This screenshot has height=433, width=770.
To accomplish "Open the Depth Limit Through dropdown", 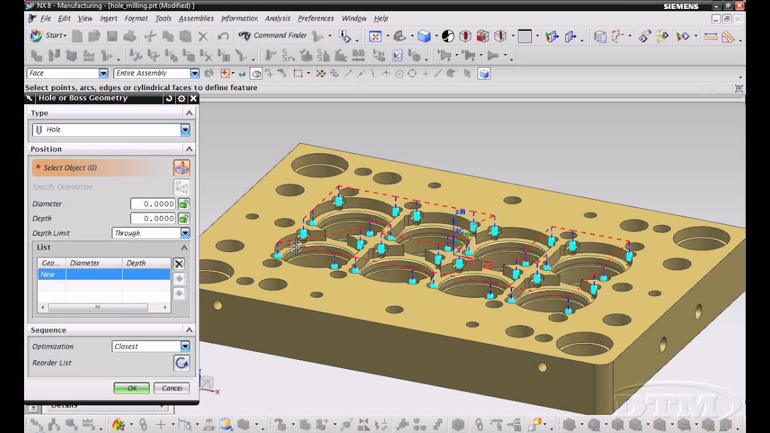I will [185, 233].
